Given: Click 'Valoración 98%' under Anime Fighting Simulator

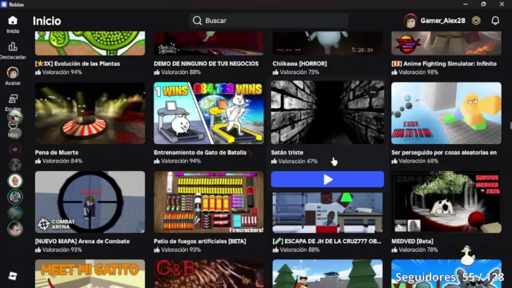Looking at the screenshot, I should pos(418,72).
